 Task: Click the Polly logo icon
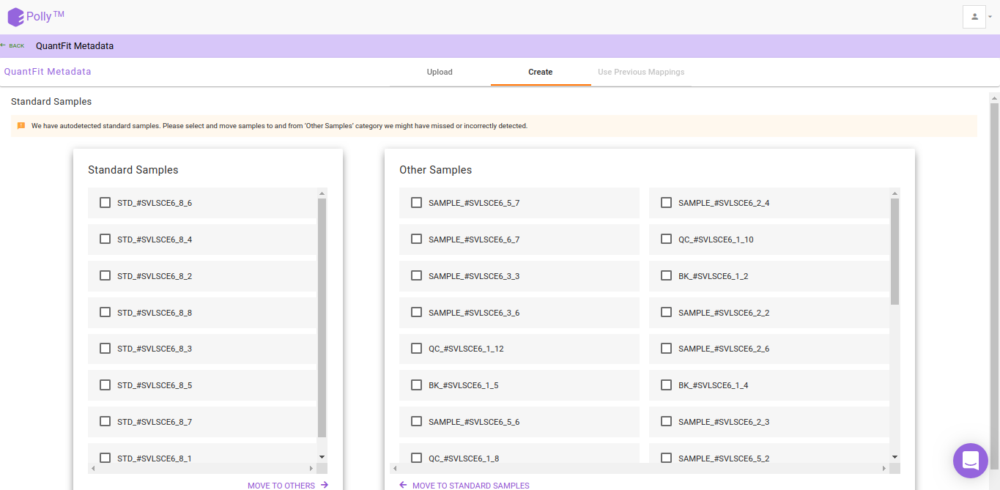16,17
